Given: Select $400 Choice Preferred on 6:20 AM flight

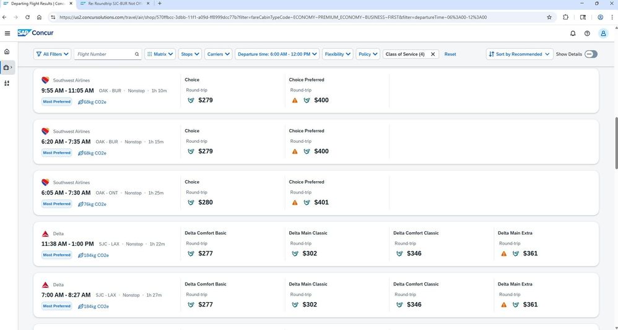Looking at the screenshot, I should 321,151.
